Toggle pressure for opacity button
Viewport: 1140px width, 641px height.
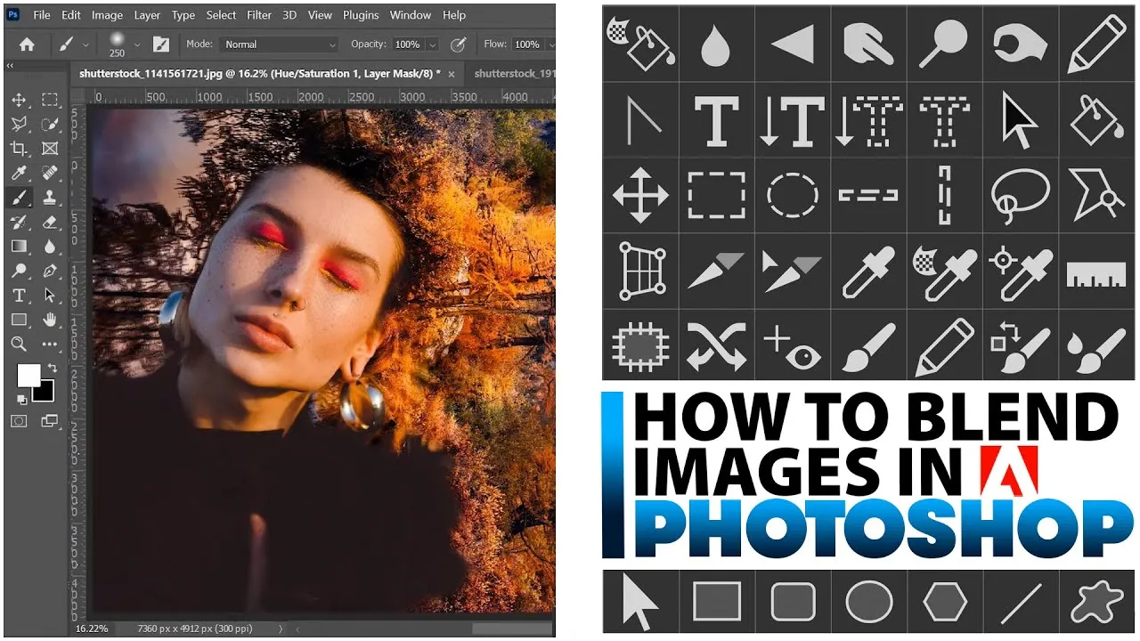(459, 44)
